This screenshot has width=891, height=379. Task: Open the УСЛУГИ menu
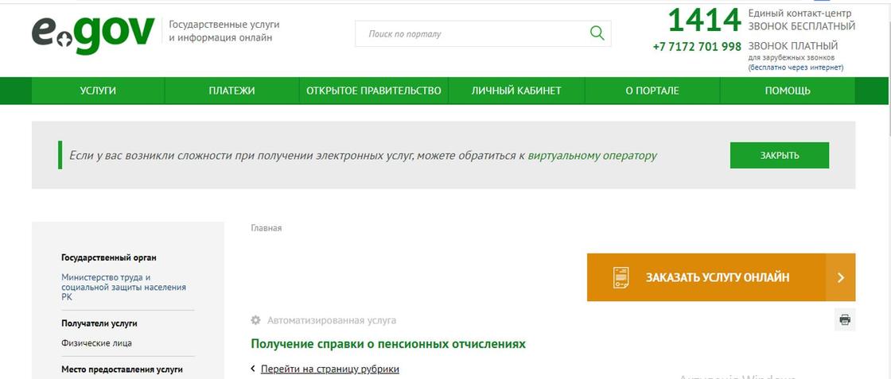click(98, 91)
